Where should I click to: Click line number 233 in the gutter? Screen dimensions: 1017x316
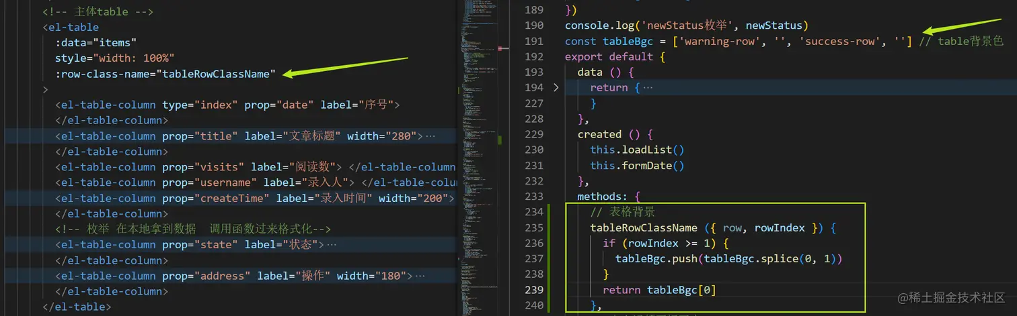point(533,197)
